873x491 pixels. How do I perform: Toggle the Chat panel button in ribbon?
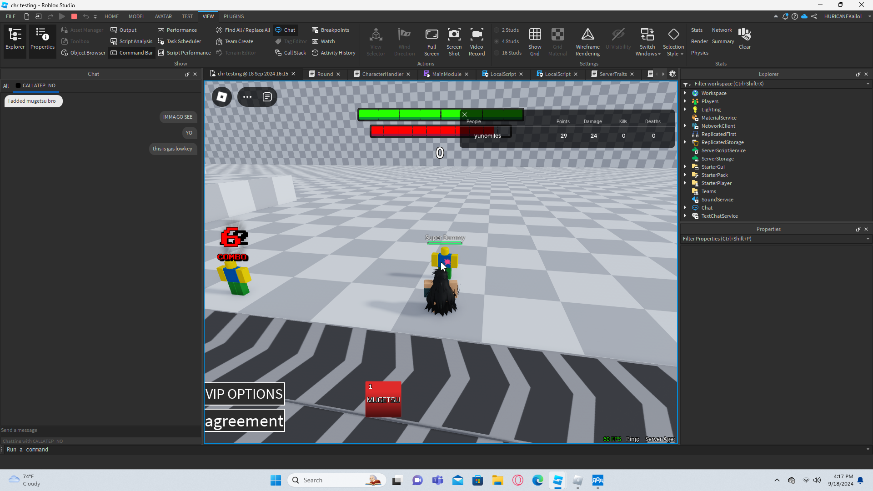(x=286, y=30)
